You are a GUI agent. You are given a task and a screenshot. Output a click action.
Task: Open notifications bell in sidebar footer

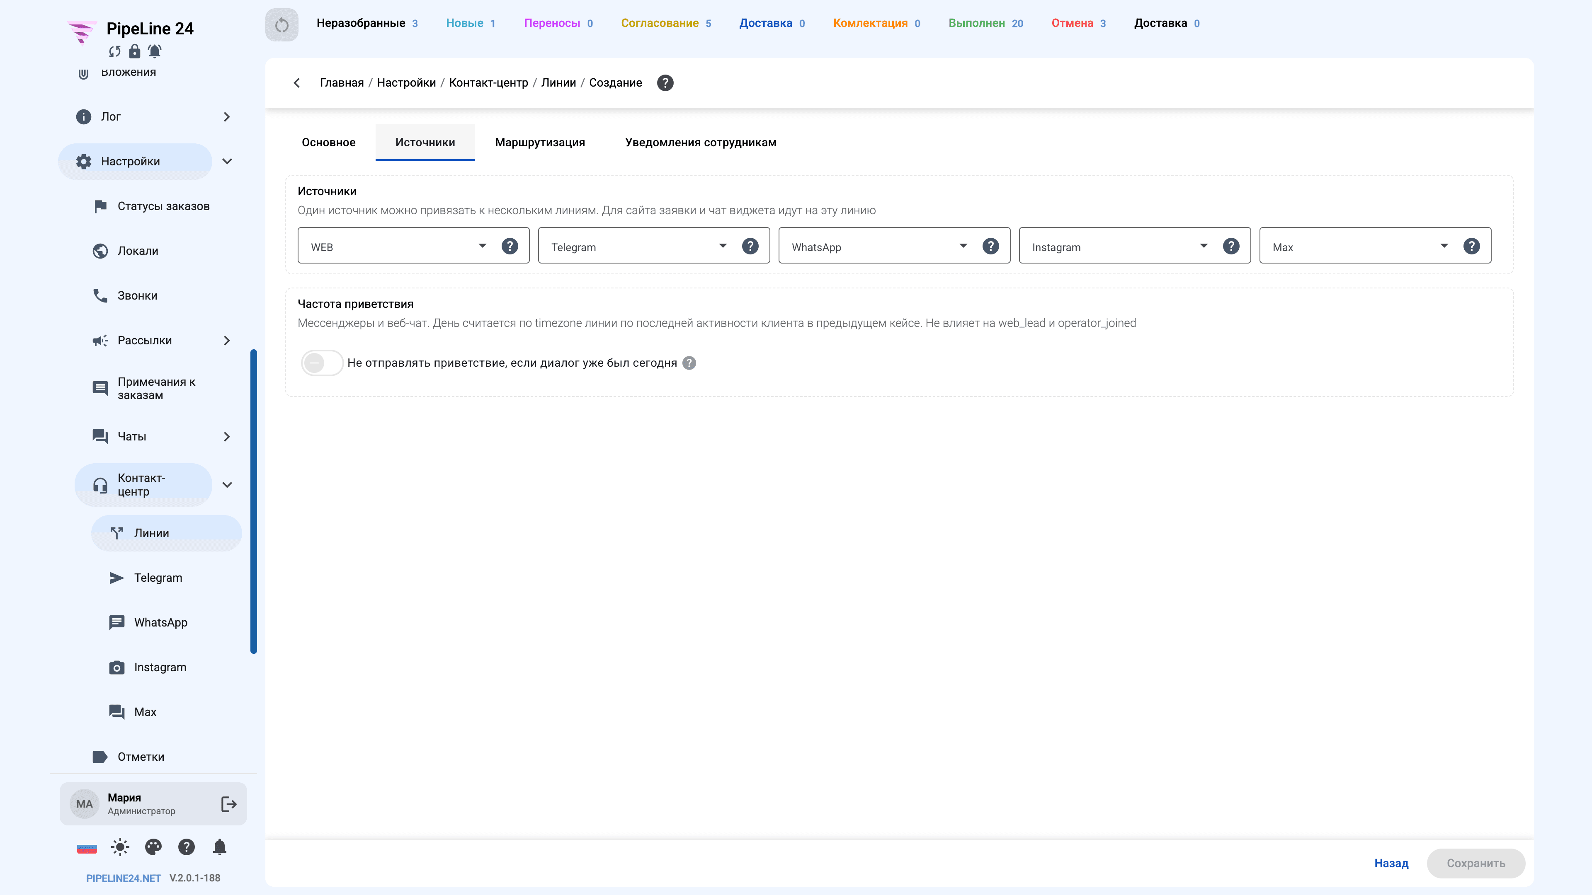[219, 847]
